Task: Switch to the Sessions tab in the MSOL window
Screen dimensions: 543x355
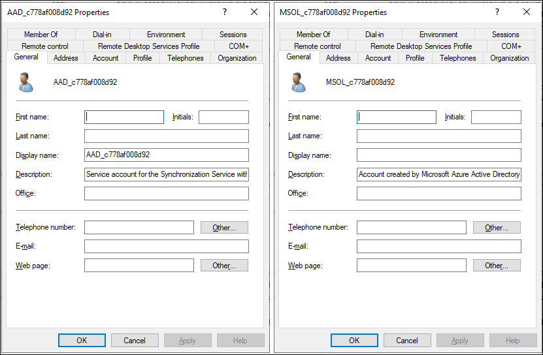Action: click(x=505, y=34)
